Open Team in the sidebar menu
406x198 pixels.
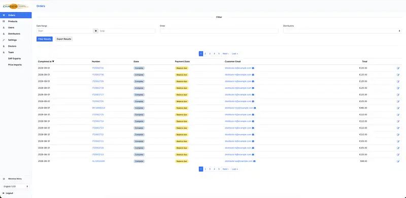tap(11, 52)
